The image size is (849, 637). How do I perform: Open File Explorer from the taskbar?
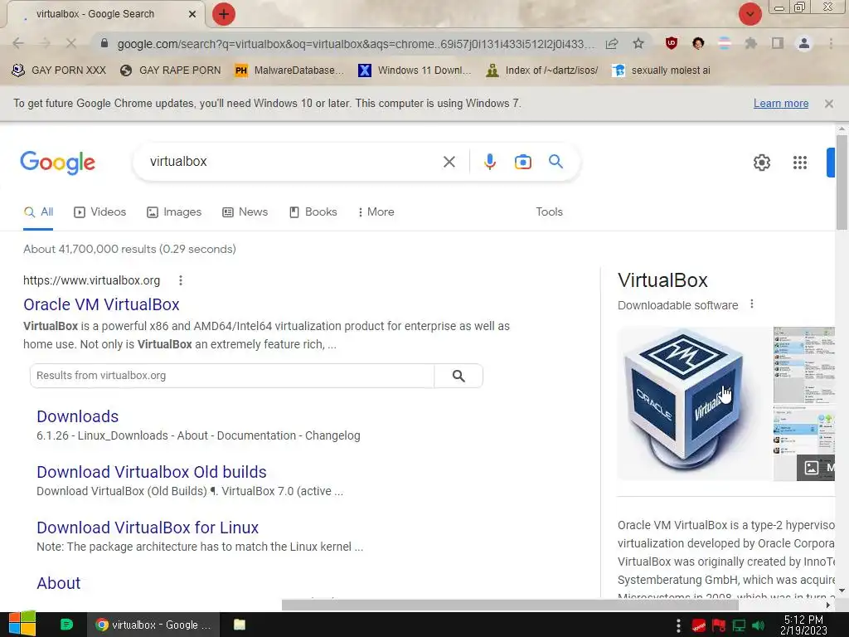click(240, 625)
